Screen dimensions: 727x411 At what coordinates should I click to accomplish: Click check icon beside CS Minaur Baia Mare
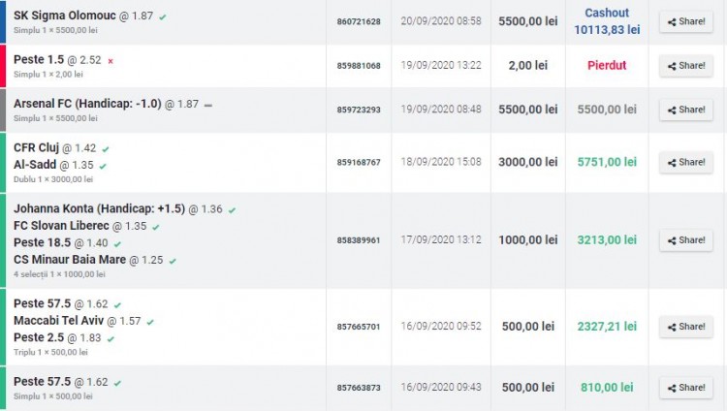pos(173,261)
